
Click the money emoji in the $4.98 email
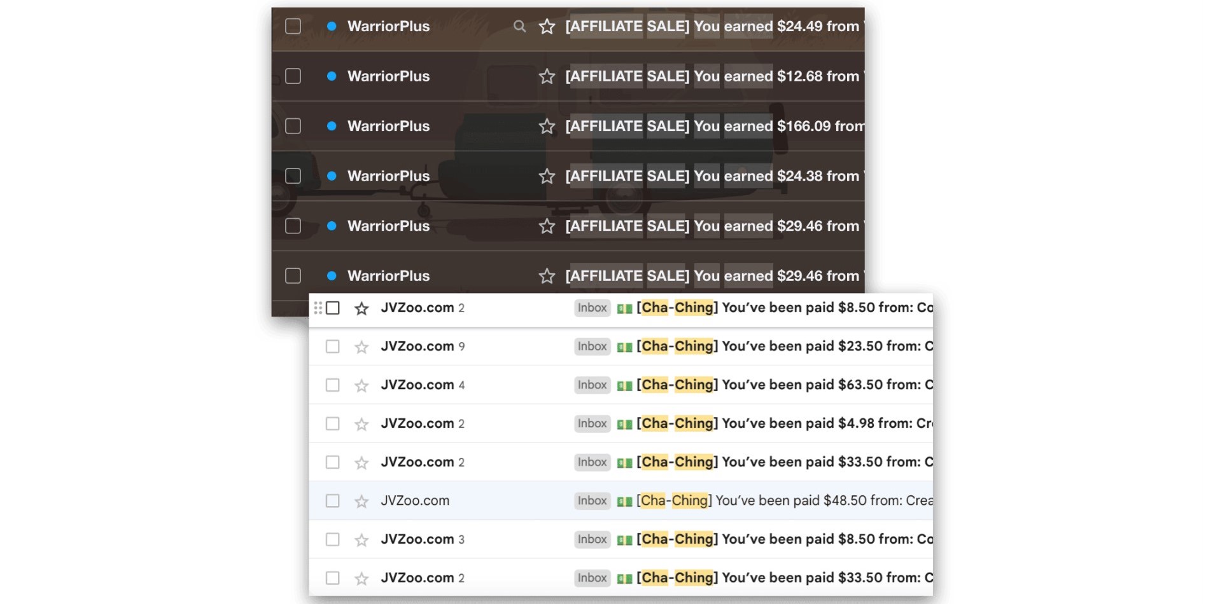(624, 424)
